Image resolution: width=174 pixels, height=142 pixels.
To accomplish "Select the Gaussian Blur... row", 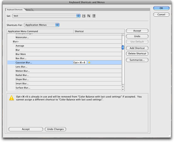I will [x=64, y=63].
